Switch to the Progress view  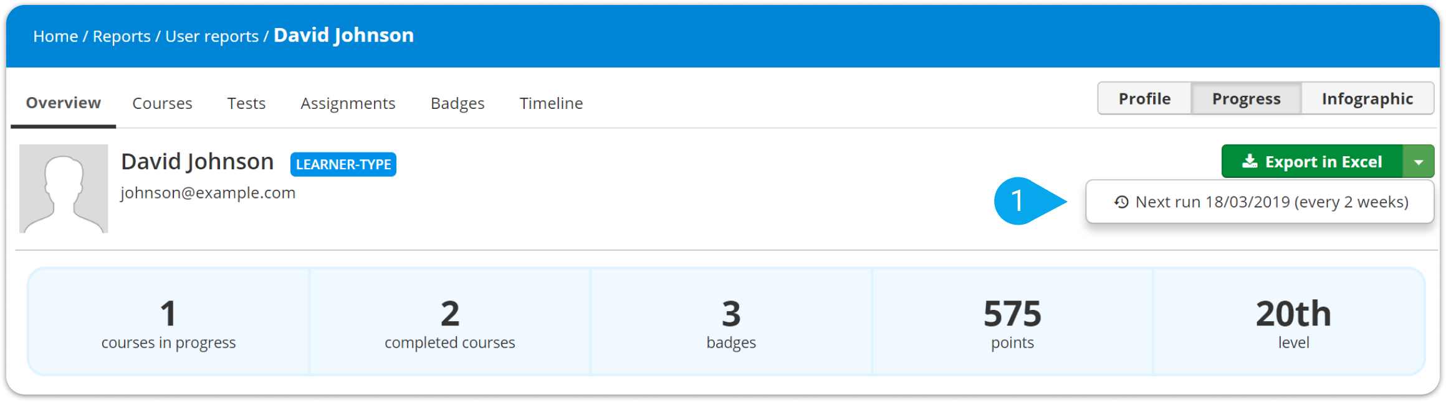(x=1246, y=99)
